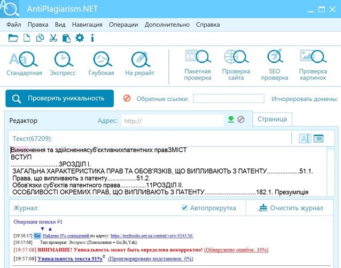Open SEO проверка tool
This screenshot has width=341, height=268.
pyautogui.click(x=274, y=65)
